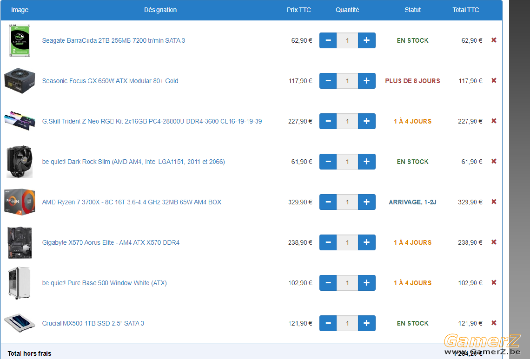The width and height of the screenshot is (530, 359).
Task: View be quiet! Pure Base 500 Window White
Action: pos(105,283)
